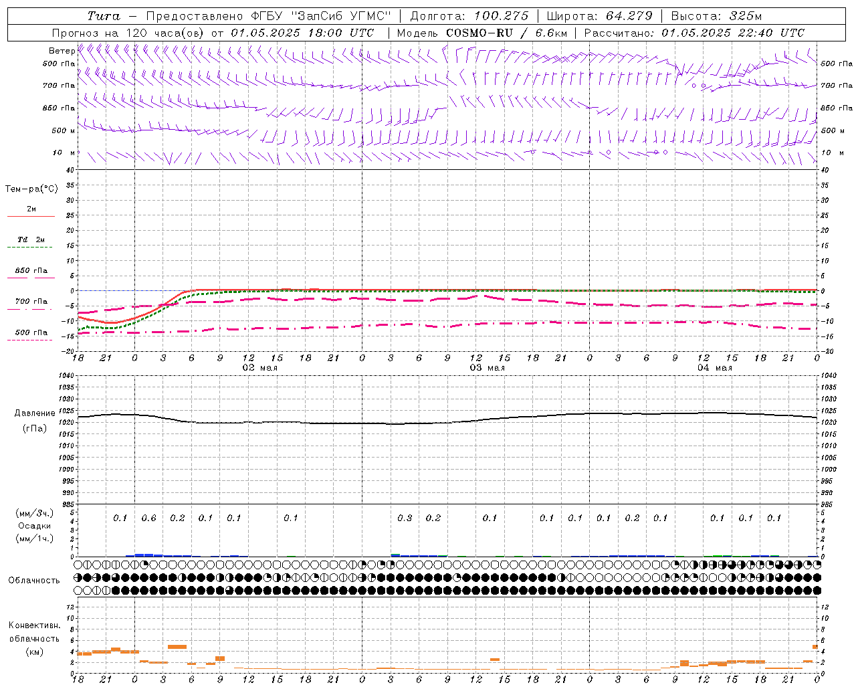Screen dimensions: 856x685
Task: Click the "Ветер" wind panel label
Action: [x=62, y=51]
